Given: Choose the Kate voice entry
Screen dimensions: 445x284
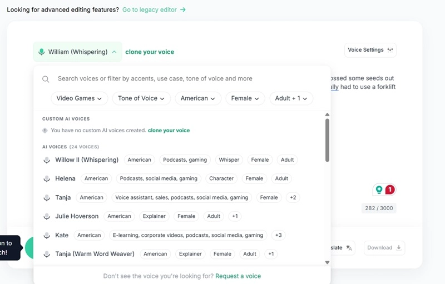Looking at the screenshot, I should (x=62, y=235).
